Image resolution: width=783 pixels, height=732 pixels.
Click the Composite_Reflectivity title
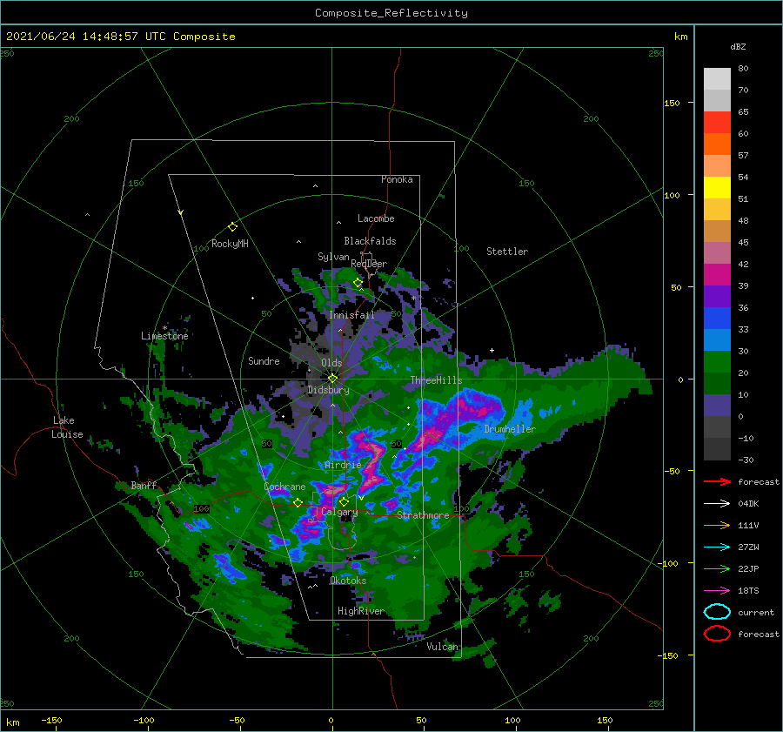tap(391, 13)
